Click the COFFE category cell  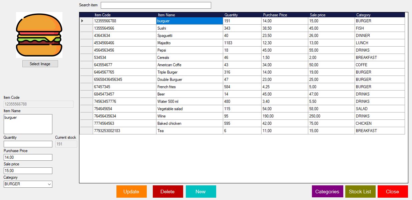point(380,65)
